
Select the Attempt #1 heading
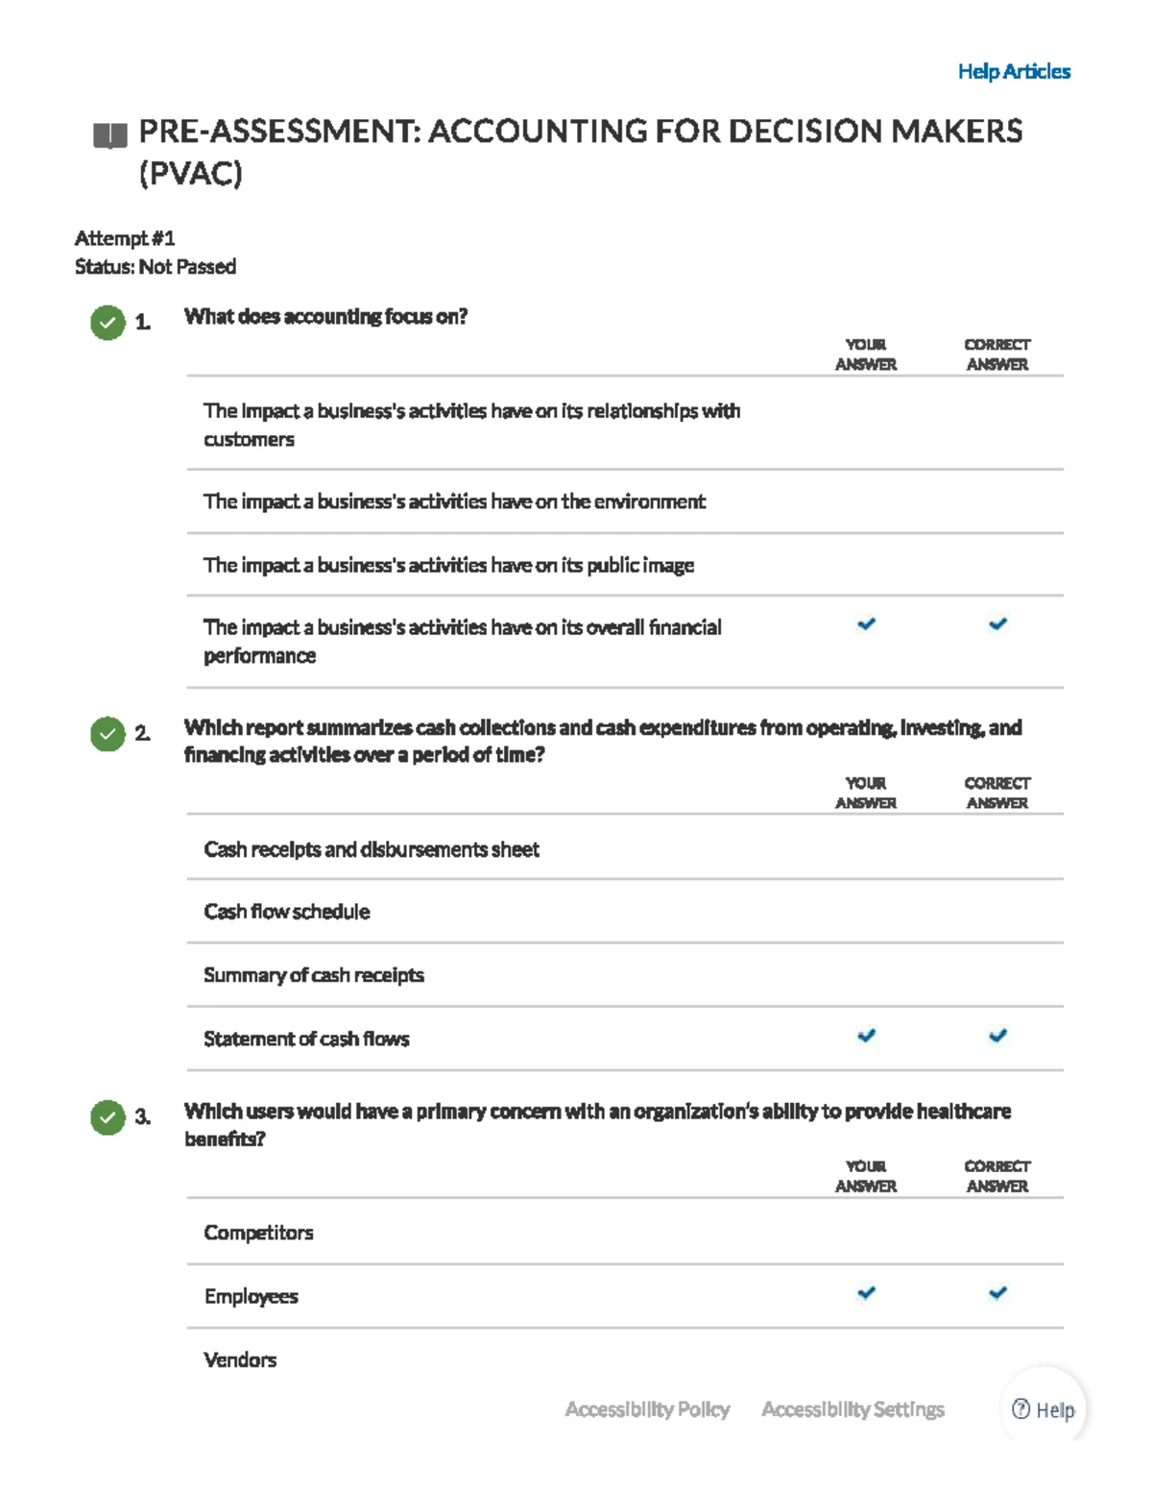coord(126,239)
